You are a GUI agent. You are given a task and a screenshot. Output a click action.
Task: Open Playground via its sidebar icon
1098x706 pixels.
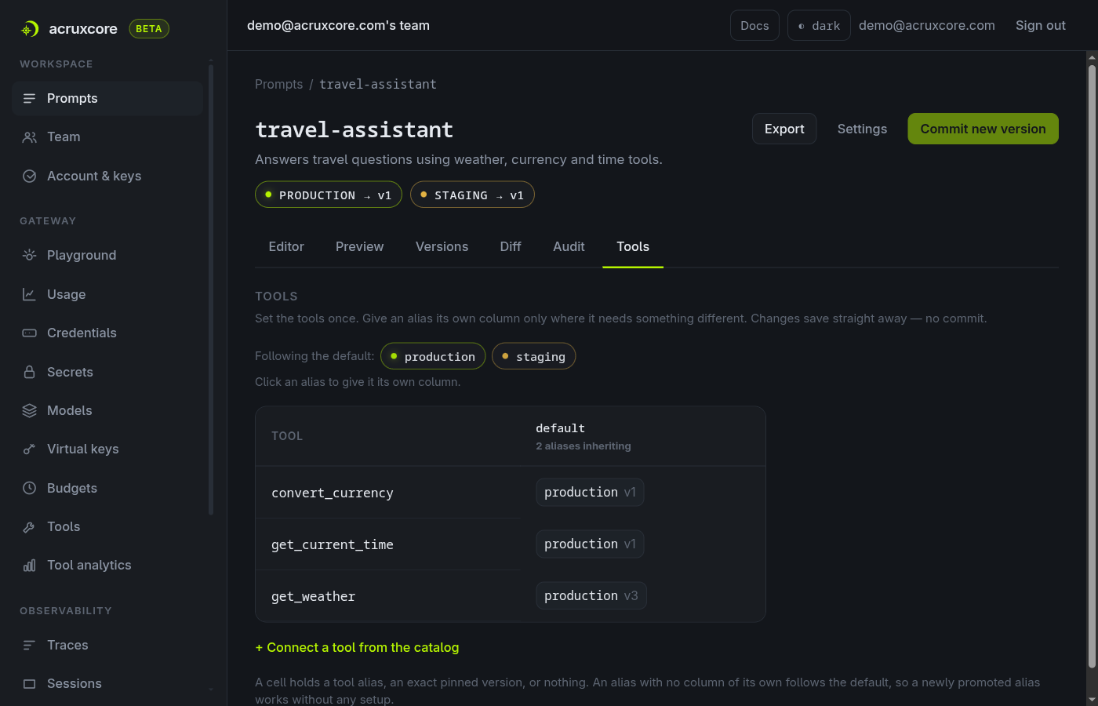[29, 255]
